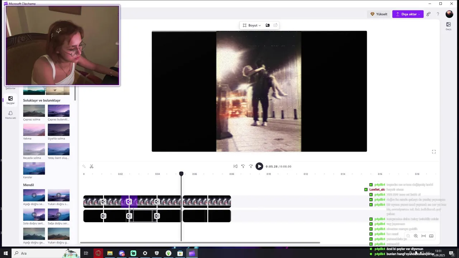Select the highlighted purple transition on top track
The height and width of the screenshot is (258, 459).
(x=129, y=202)
